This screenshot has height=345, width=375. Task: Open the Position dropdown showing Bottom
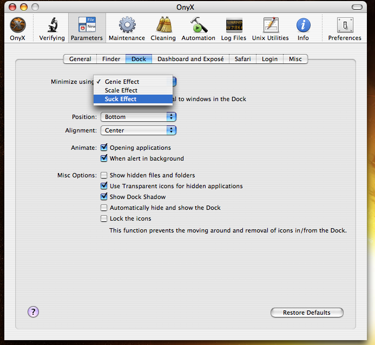(x=139, y=117)
